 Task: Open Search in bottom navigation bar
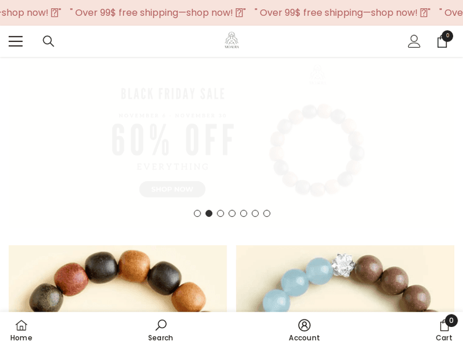(161, 331)
